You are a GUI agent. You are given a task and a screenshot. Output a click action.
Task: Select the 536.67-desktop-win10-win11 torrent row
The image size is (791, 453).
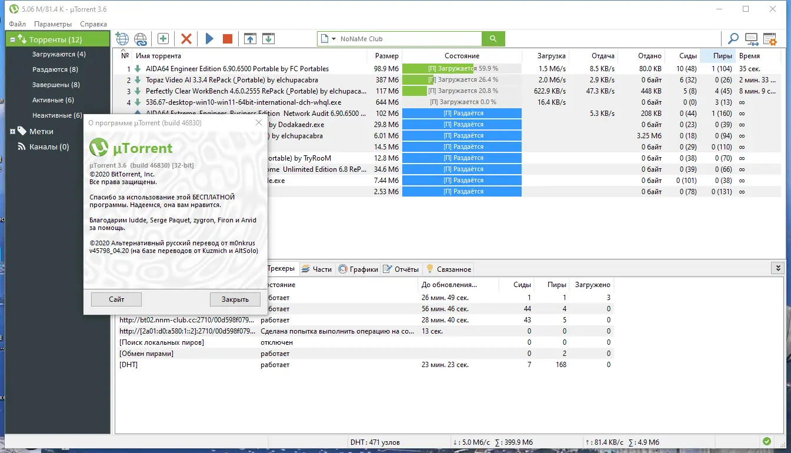[447, 102]
